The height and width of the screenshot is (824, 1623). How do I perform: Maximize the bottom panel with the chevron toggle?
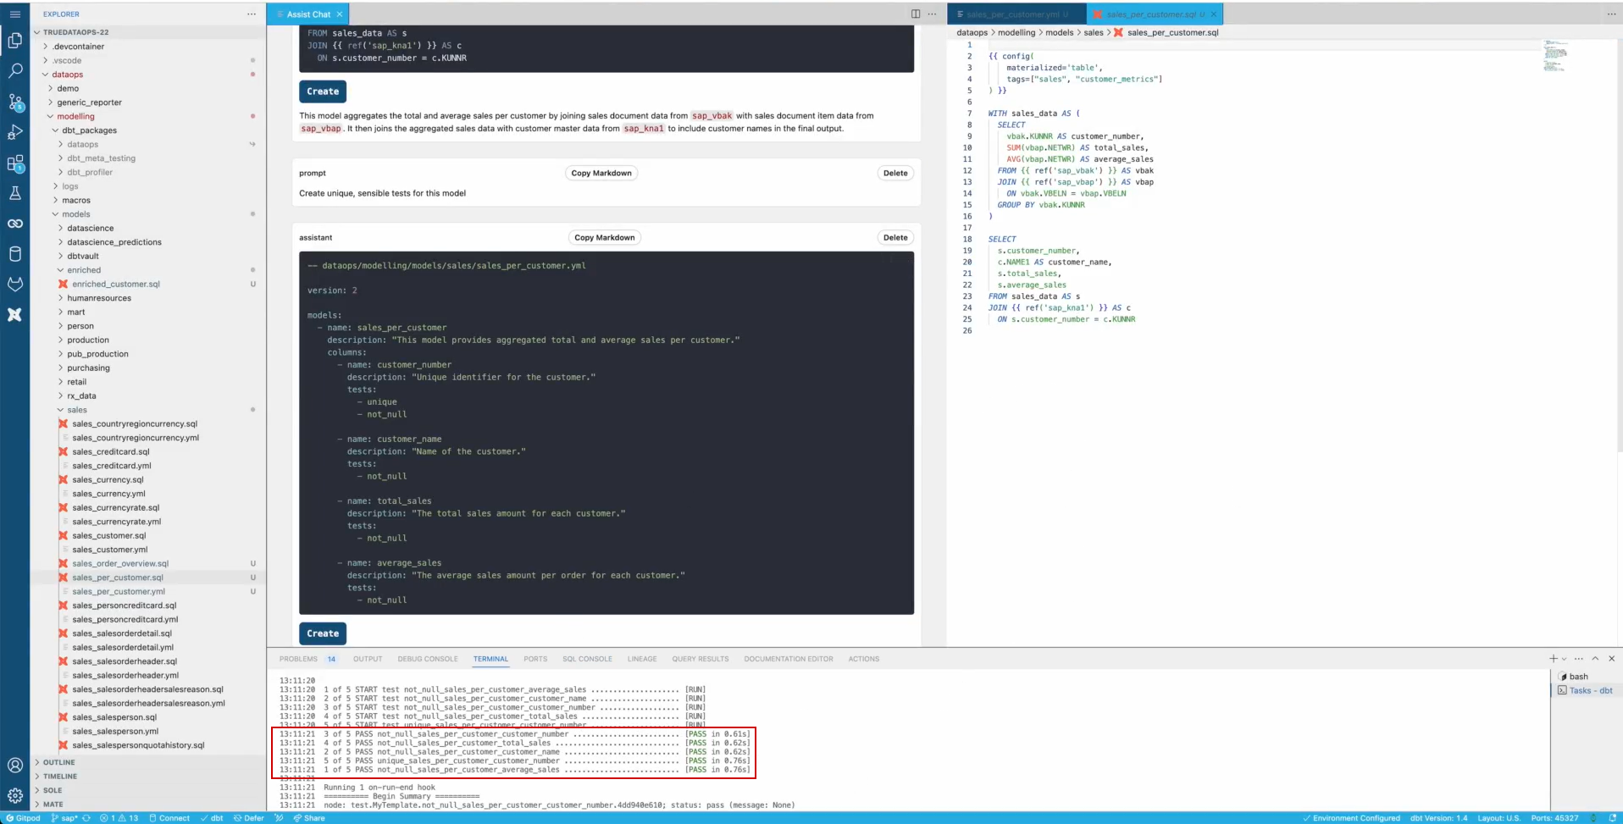click(1595, 658)
